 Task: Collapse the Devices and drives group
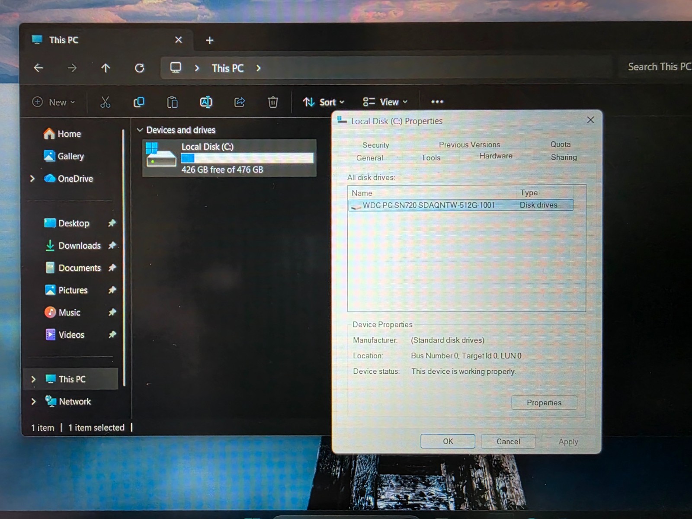[x=140, y=130]
